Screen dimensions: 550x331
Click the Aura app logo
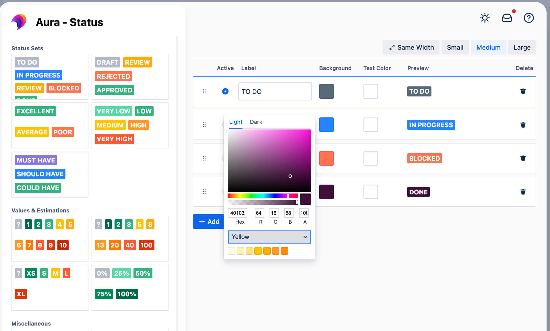pos(19,22)
